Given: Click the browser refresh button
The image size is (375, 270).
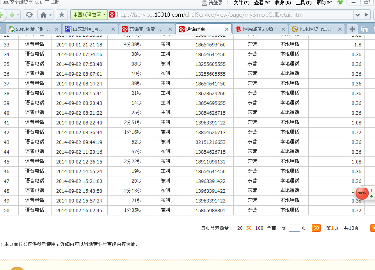Looking at the screenshot, I should pyautogui.click(x=29, y=15).
